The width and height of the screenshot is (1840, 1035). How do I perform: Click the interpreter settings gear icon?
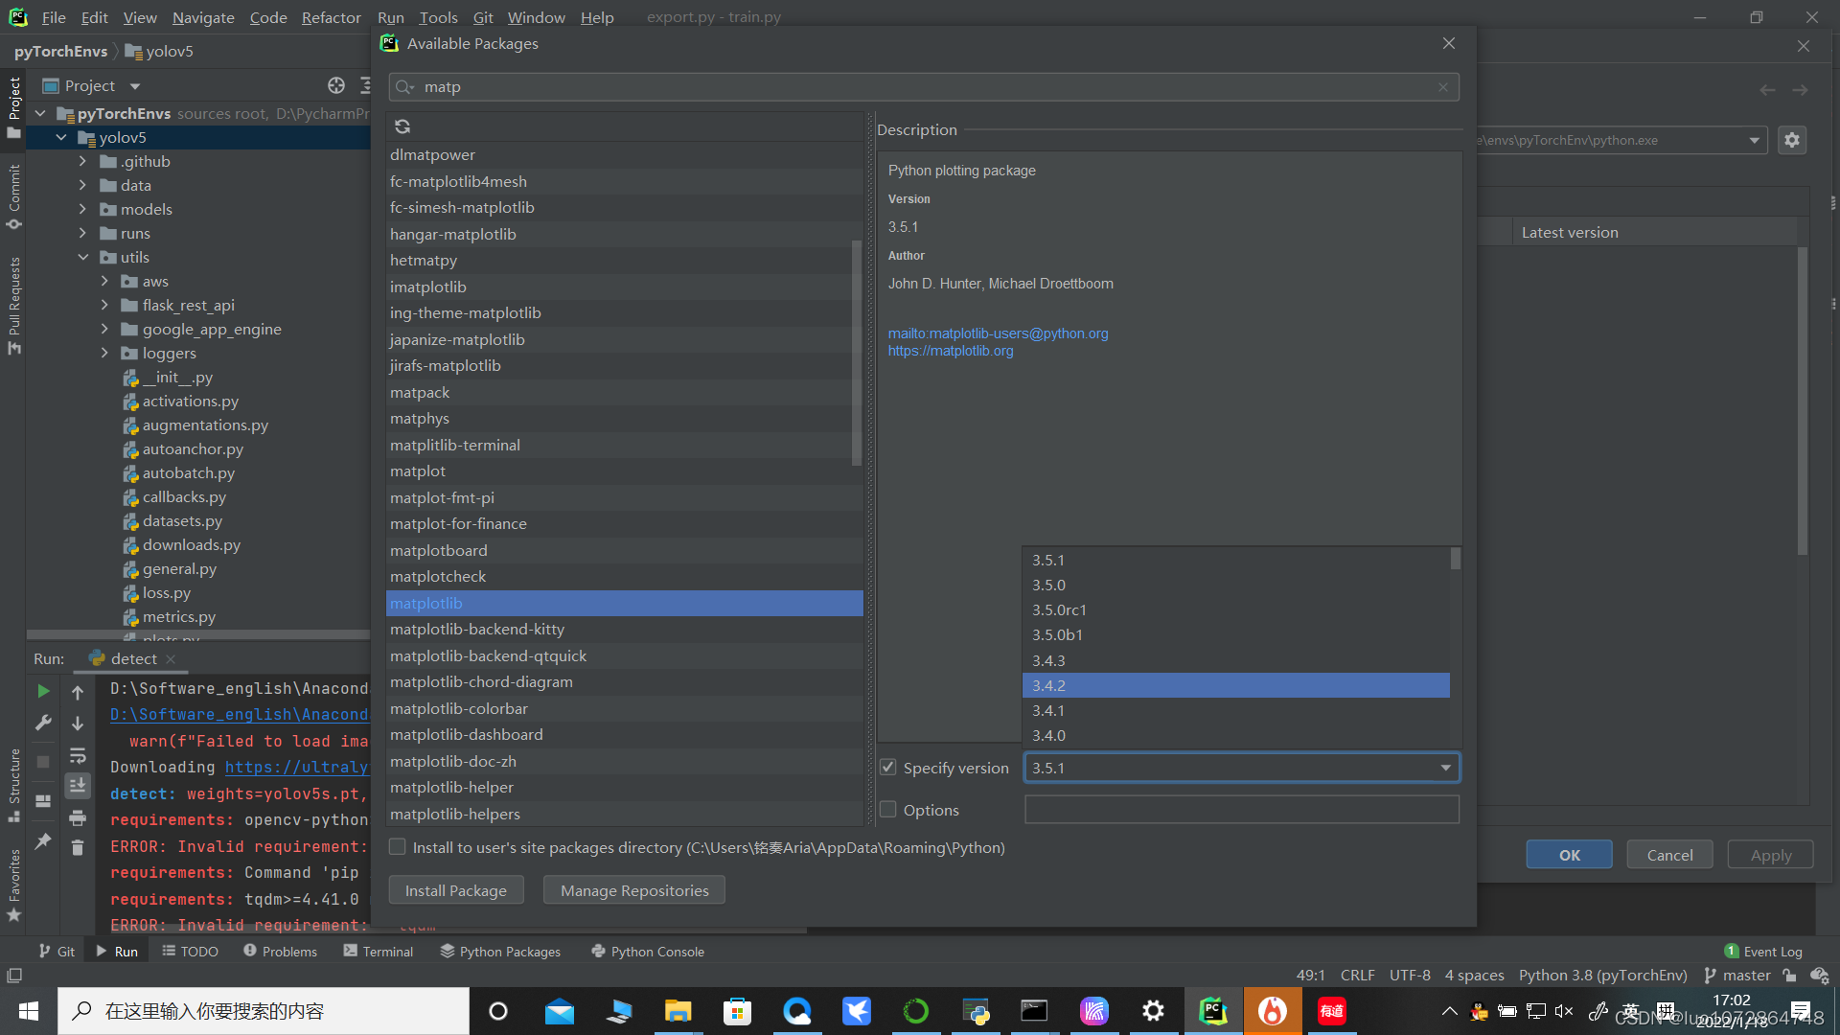pos(1791,140)
